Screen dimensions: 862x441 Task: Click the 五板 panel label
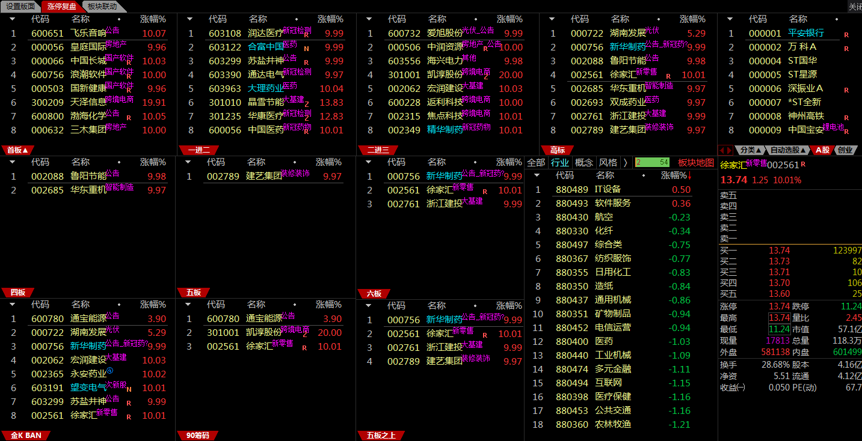193,293
